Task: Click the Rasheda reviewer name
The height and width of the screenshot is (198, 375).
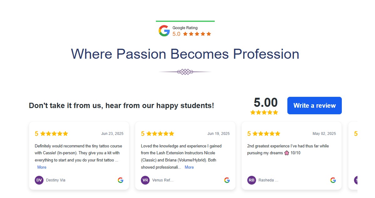Action: pyautogui.click(x=268, y=180)
